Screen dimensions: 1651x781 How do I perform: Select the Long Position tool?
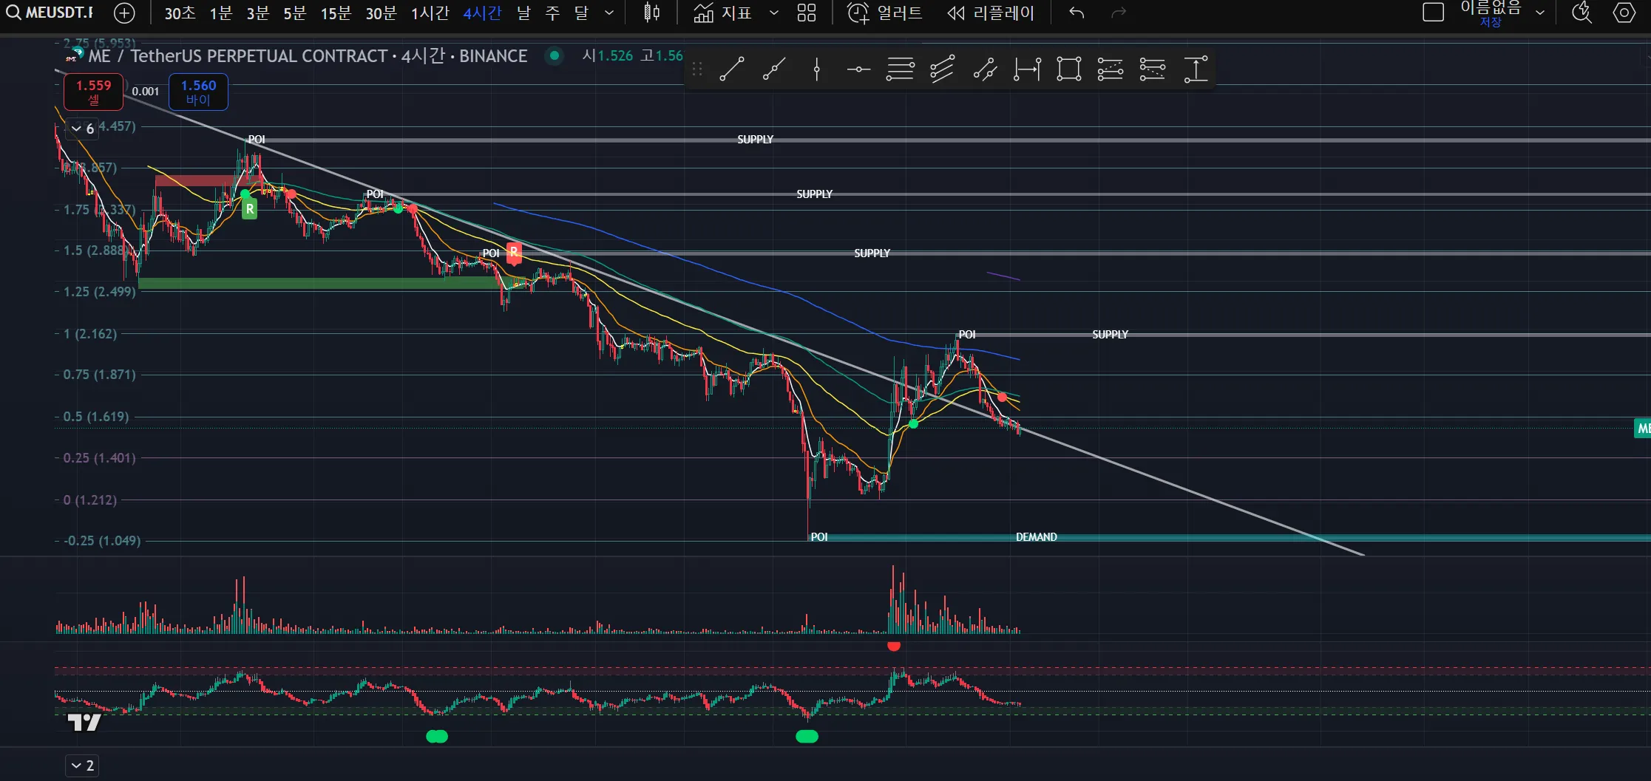[x=1111, y=69]
